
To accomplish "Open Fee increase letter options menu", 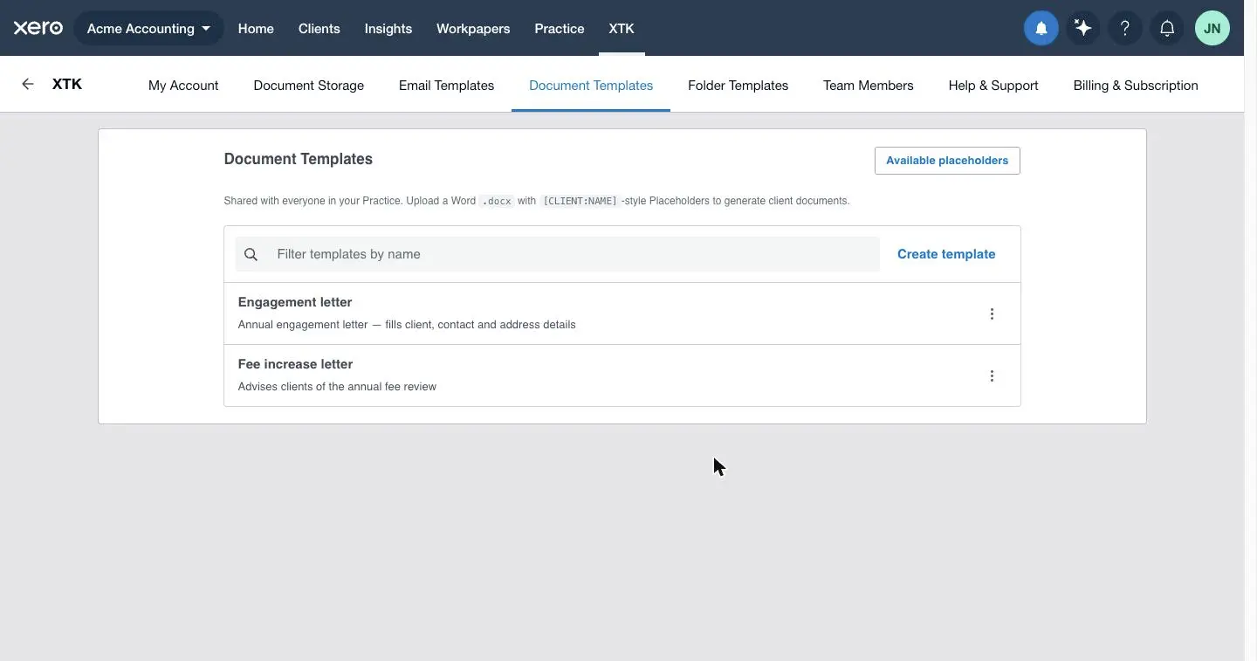I will [x=992, y=375].
